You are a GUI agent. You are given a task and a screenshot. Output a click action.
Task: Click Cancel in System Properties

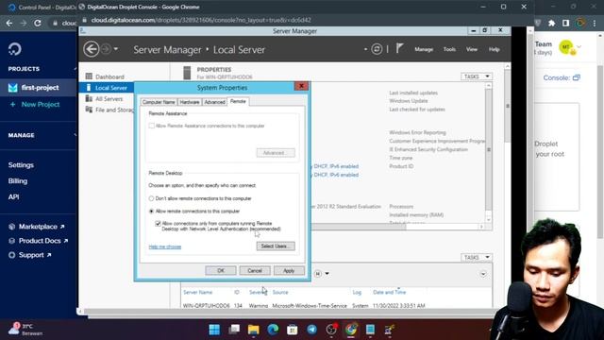click(255, 271)
